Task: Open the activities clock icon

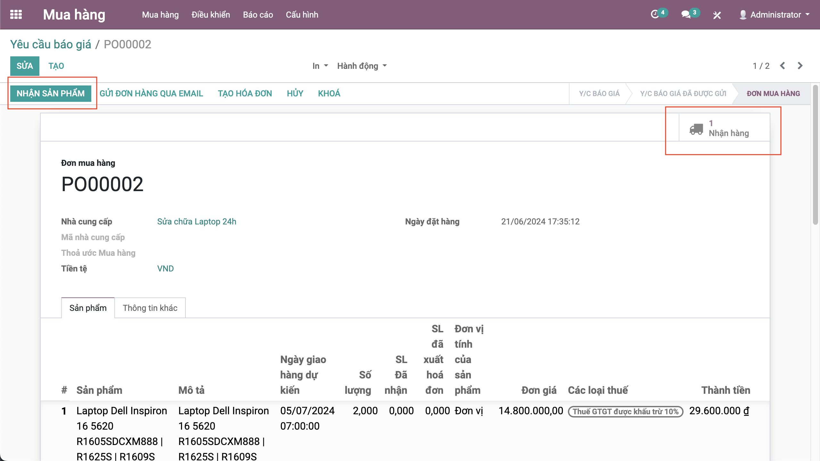Action: coord(655,14)
